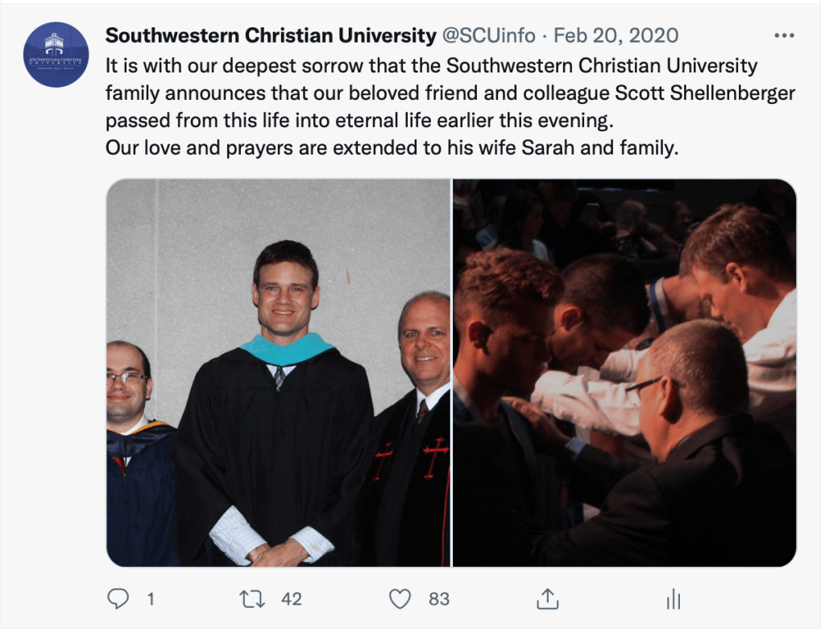This screenshot has height=629, width=825.
Task: Click the retweet arrows icon
Action: click(x=251, y=598)
